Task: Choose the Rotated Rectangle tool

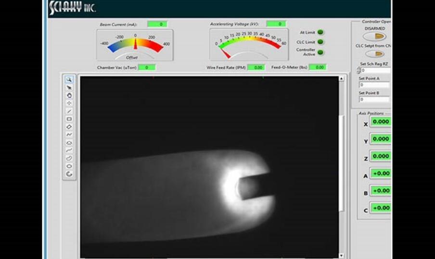Action: [x=69, y=127]
